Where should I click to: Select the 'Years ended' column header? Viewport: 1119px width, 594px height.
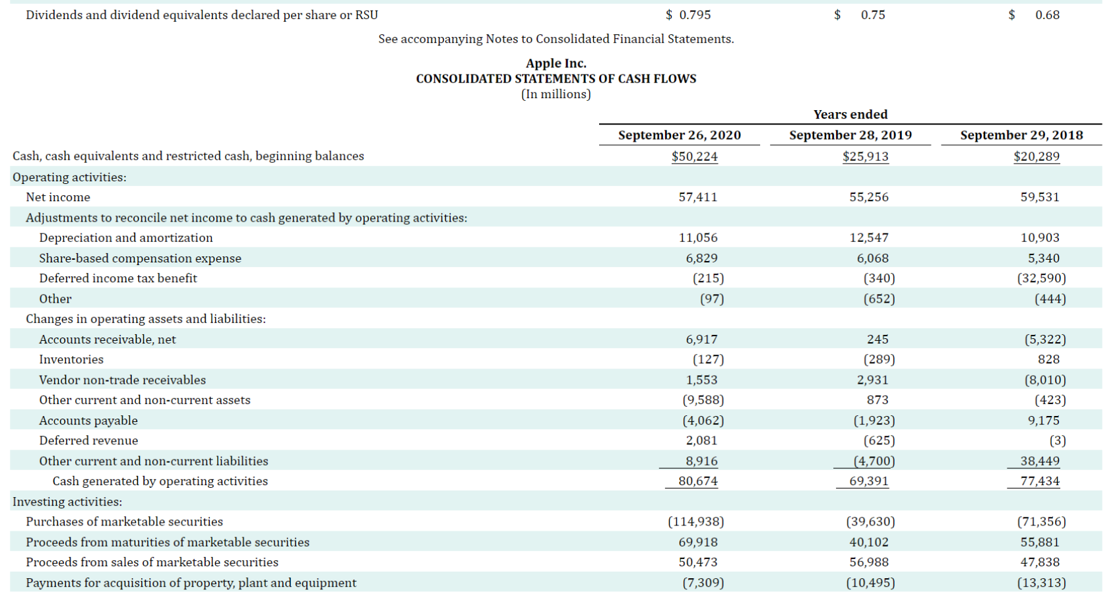click(x=850, y=114)
